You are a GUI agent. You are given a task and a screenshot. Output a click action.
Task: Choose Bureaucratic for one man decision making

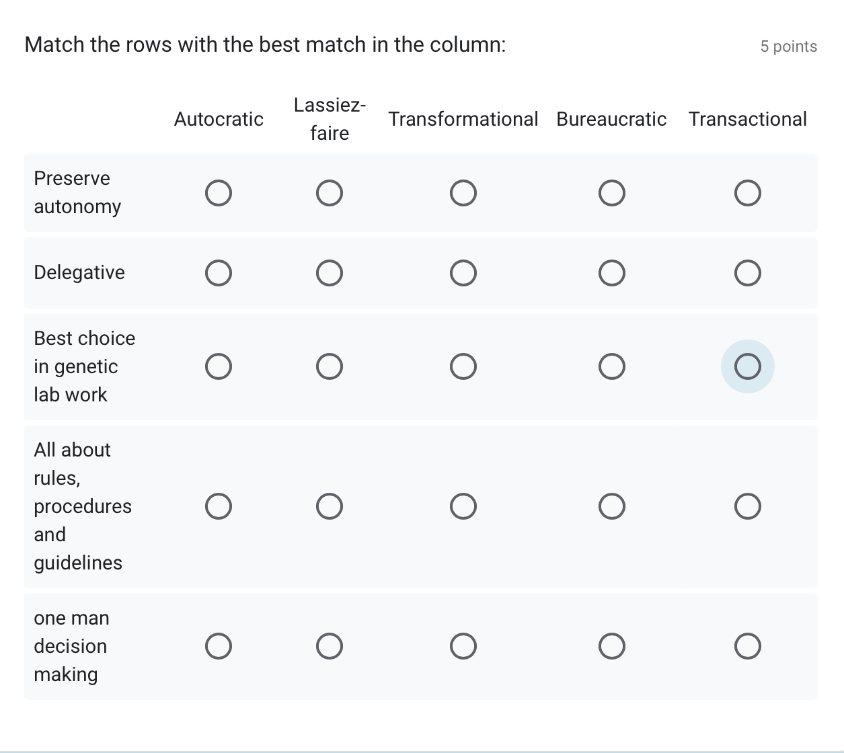coord(611,646)
